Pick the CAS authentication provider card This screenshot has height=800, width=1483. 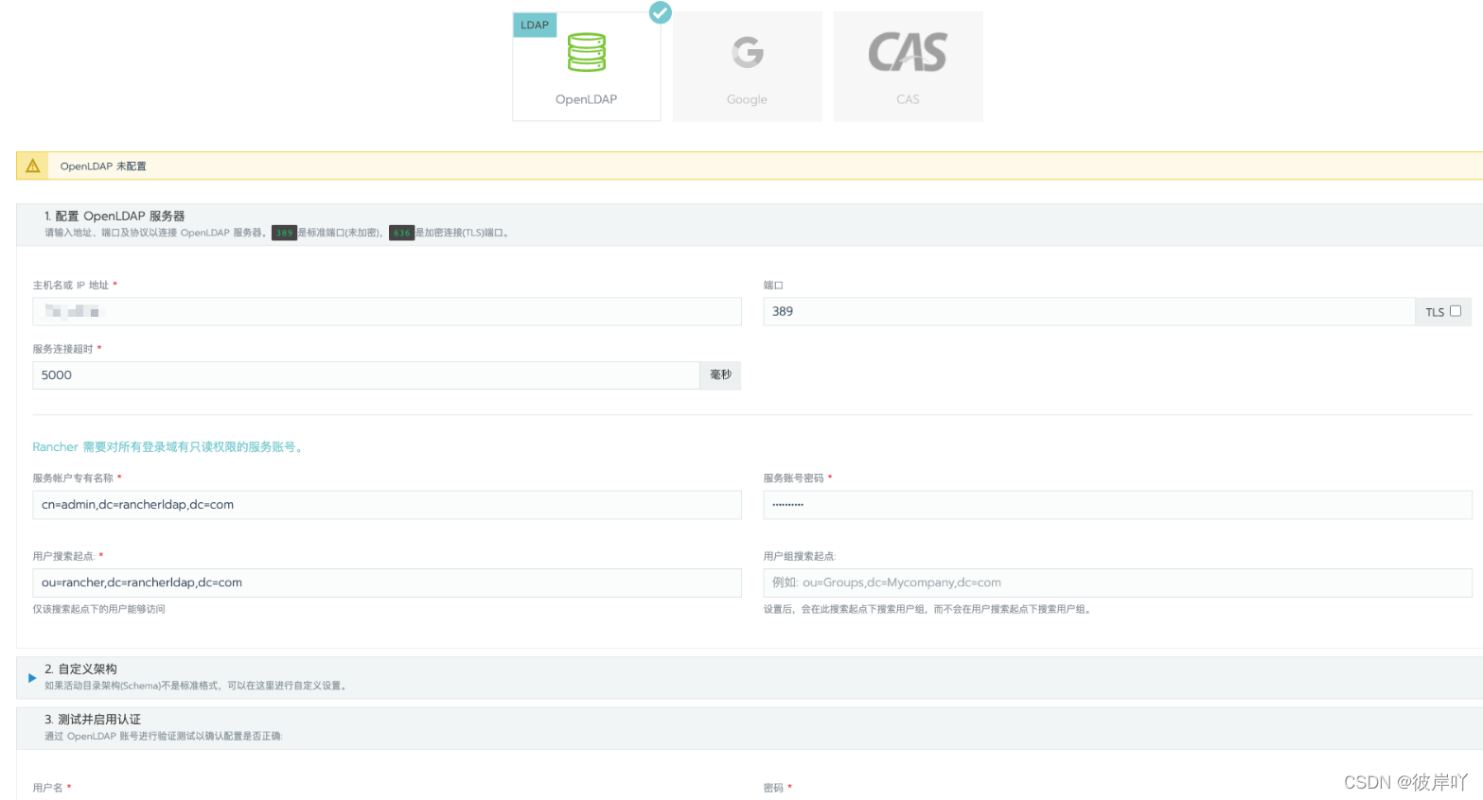[908, 66]
